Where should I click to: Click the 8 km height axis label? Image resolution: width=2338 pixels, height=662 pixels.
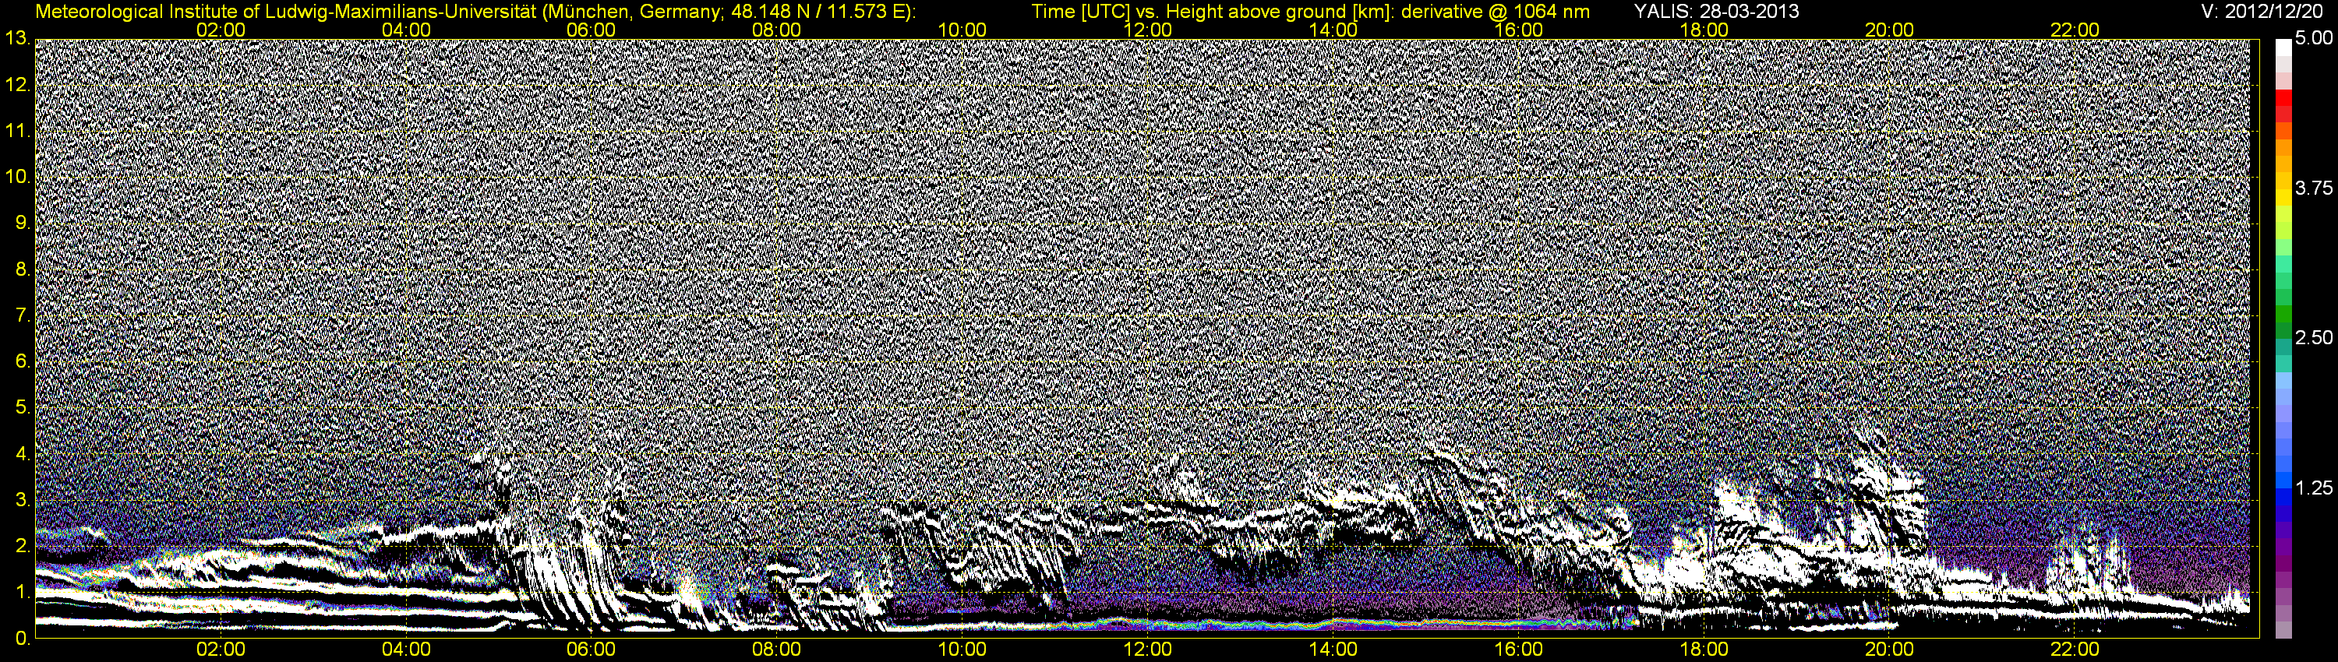pos(23,269)
